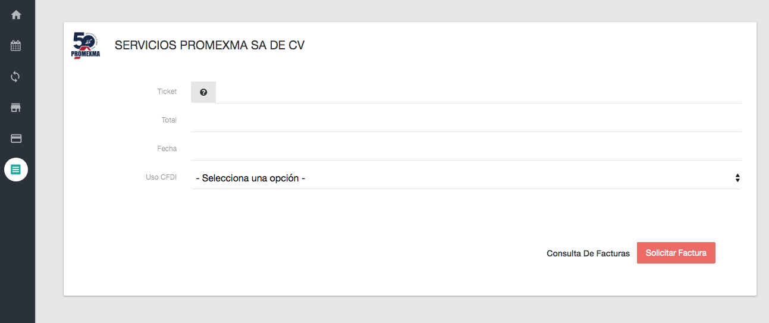
Task: Select the credit card sidebar icon
Action: point(16,139)
